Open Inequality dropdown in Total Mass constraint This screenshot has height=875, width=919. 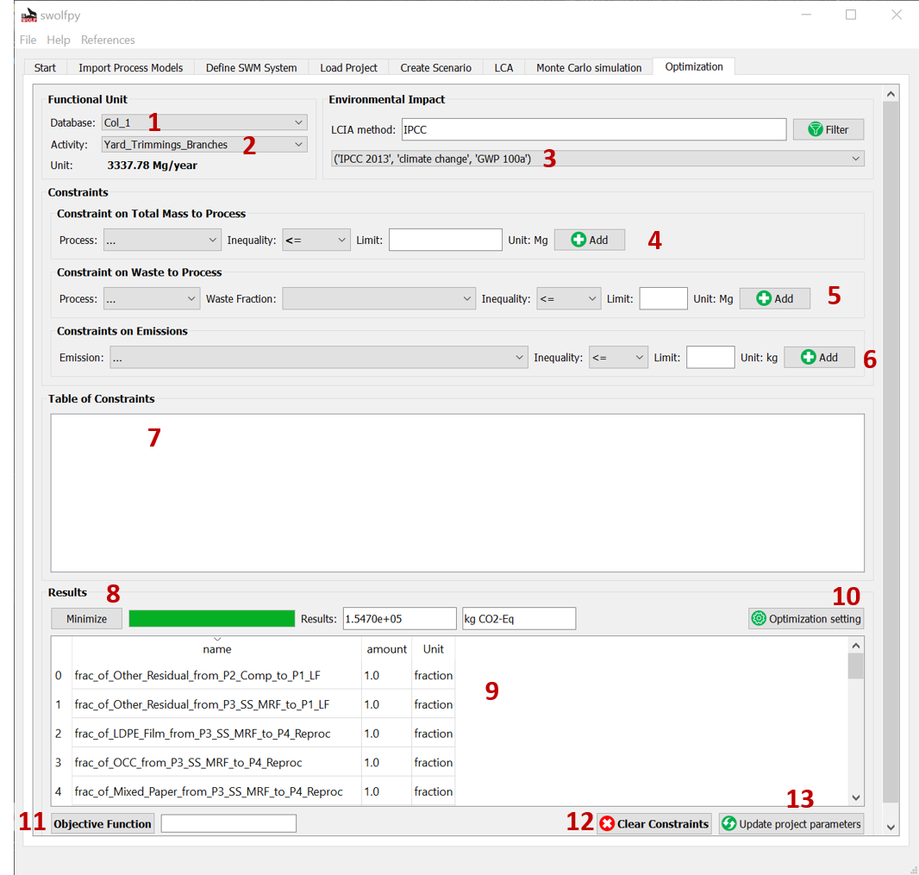click(316, 241)
